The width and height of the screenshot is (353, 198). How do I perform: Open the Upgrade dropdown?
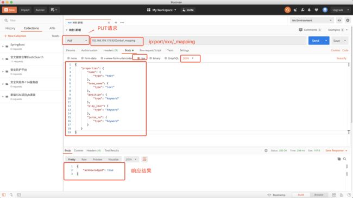[x=341, y=10]
